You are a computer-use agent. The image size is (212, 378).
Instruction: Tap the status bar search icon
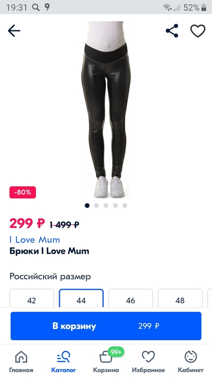[x=36, y=7]
